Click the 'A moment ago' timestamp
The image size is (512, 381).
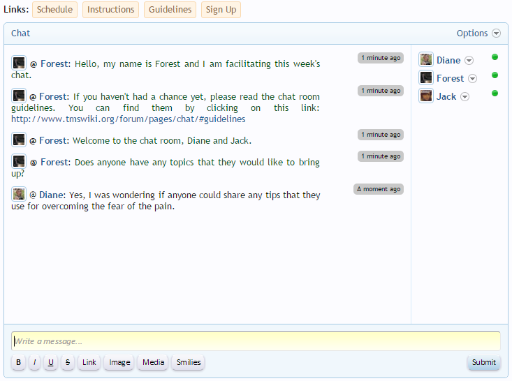(379, 189)
